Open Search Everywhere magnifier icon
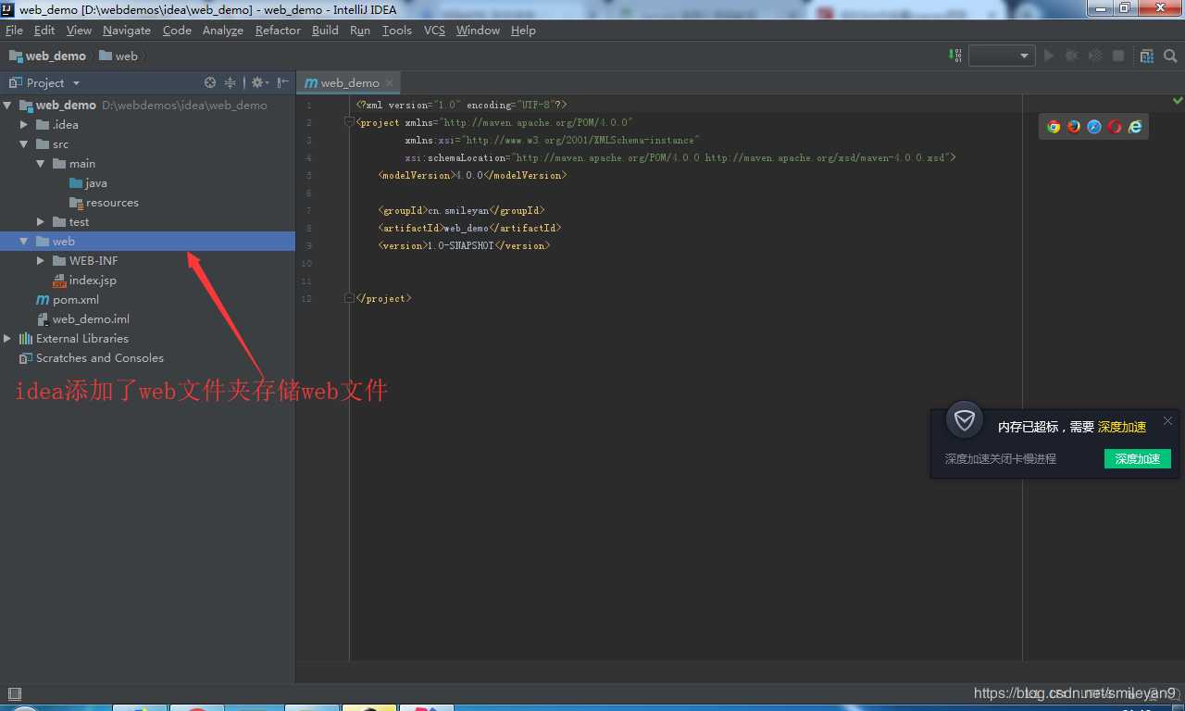Viewport: 1185px width, 711px height. click(x=1170, y=56)
